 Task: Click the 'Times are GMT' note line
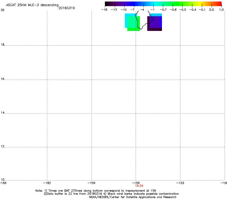click(x=96, y=191)
